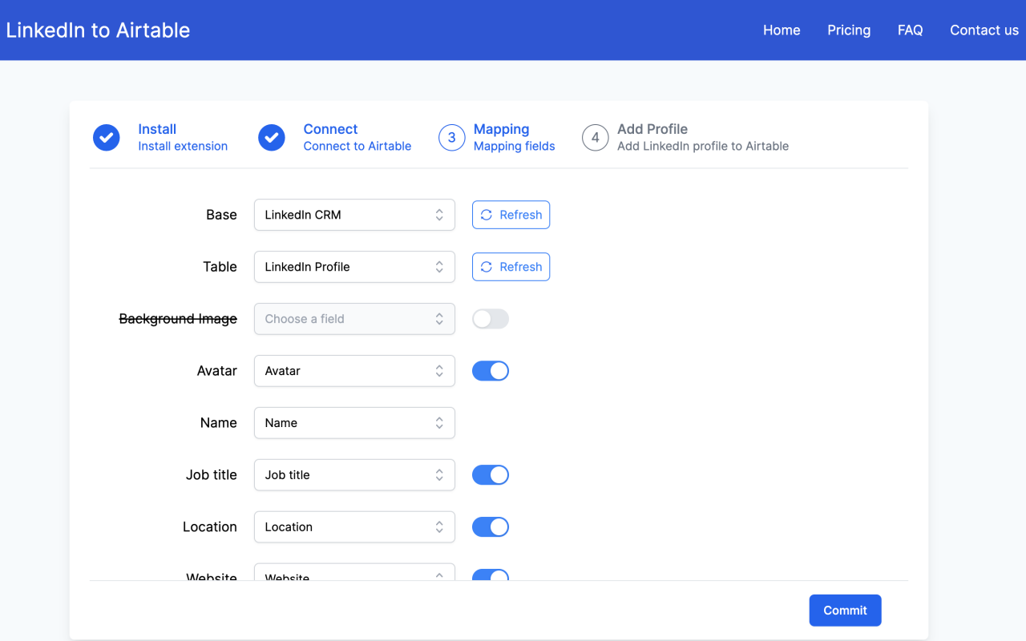This screenshot has width=1026, height=641.
Task: Click the chevron stepper on Location field
Action: (x=439, y=526)
